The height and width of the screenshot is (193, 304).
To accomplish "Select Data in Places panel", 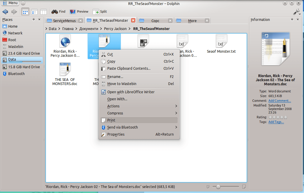I will coord(22,60).
